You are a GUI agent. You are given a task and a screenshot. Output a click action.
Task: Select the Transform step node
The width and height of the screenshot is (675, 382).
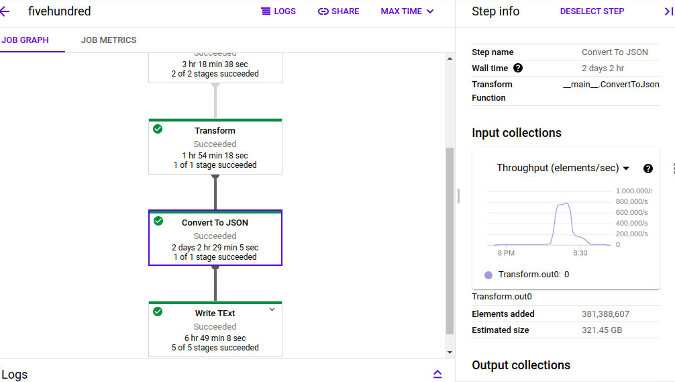point(215,146)
